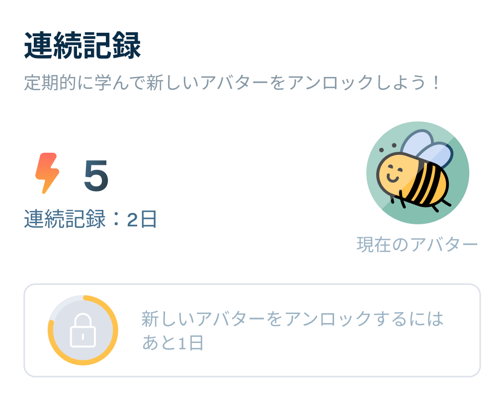
Task: Click the 2日 day count
Action: [x=142, y=219]
